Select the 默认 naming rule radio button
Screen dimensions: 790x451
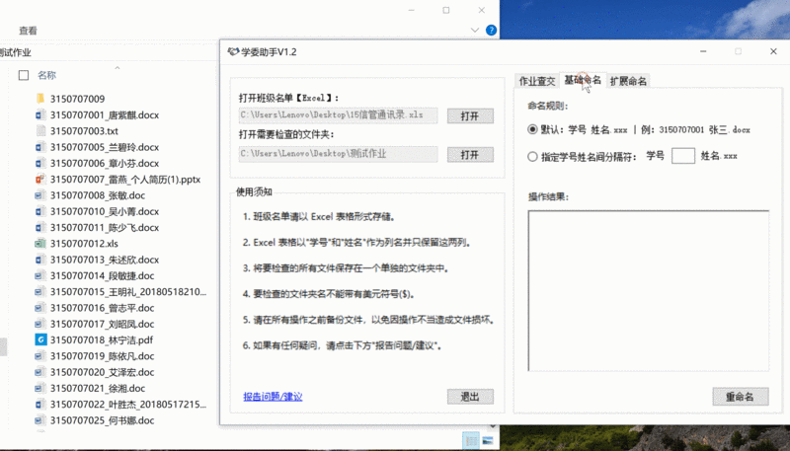pyautogui.click(x=533, y=129)
